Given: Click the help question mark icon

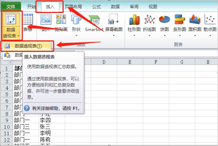Looking at the screenshot, I should [27, 108].
